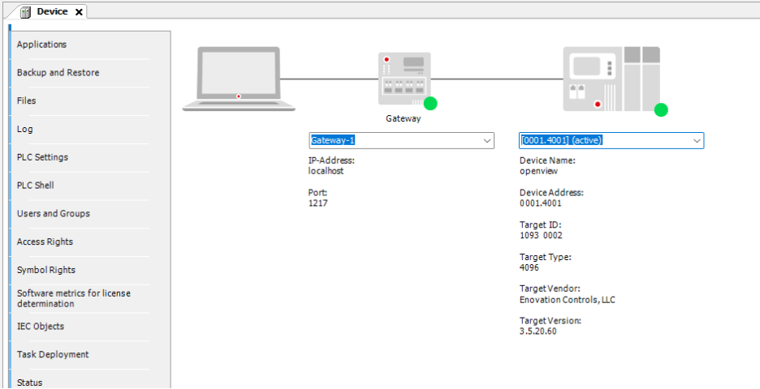Click the green status dot on Gateway
Screen dimensions: 760x389
pos(430,104)
